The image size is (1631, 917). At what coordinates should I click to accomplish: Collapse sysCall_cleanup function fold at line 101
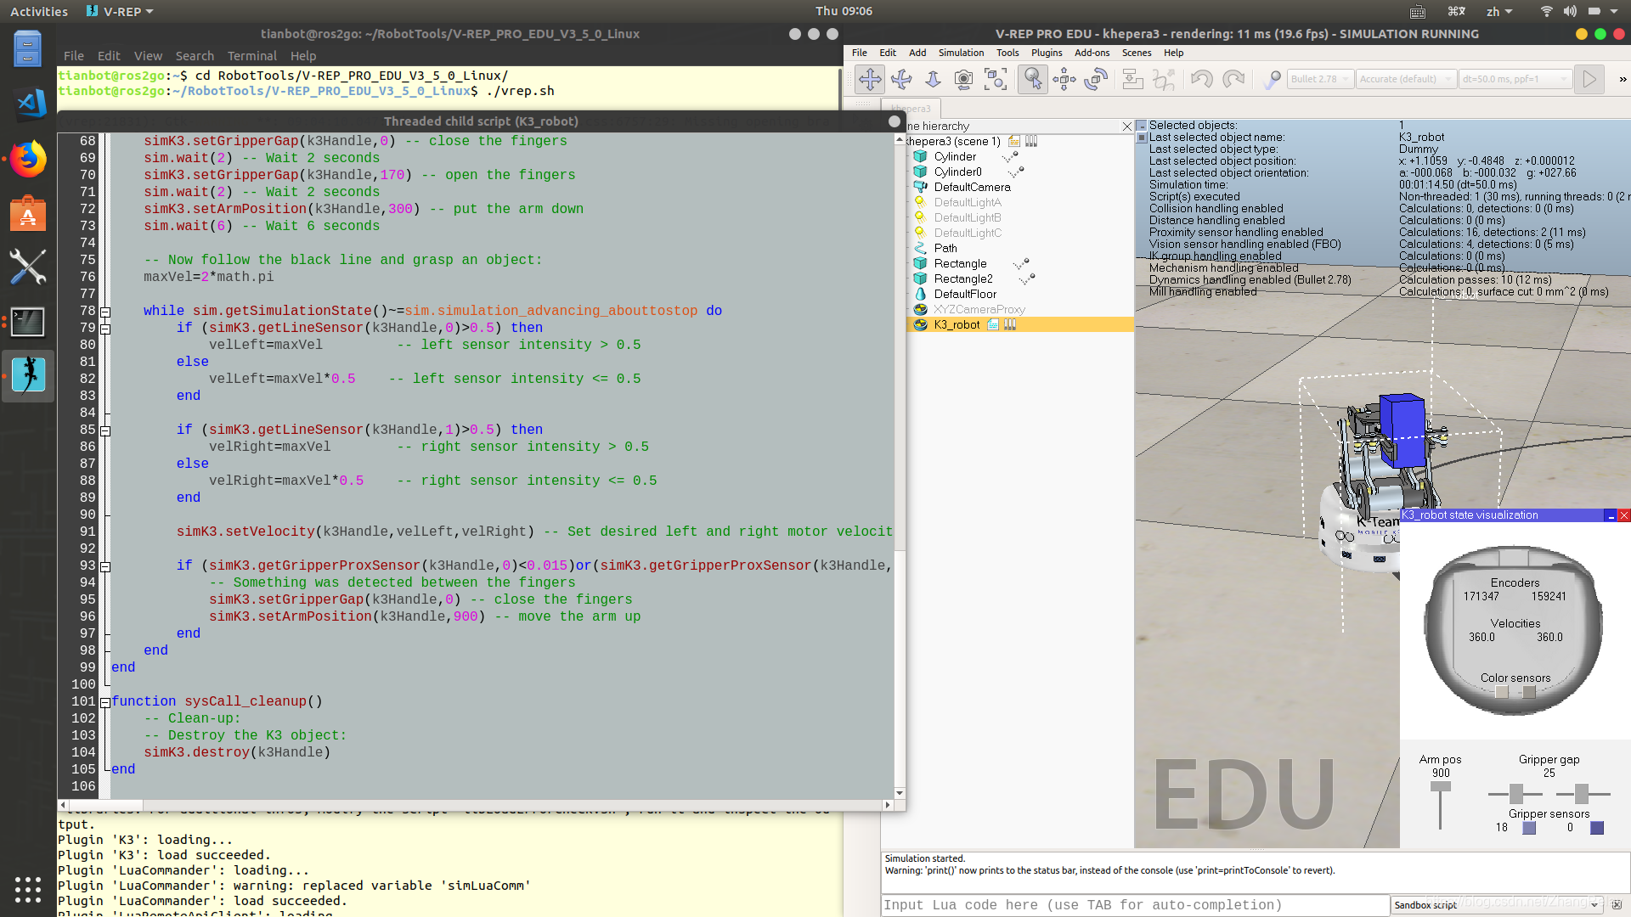tap(105, 702)
